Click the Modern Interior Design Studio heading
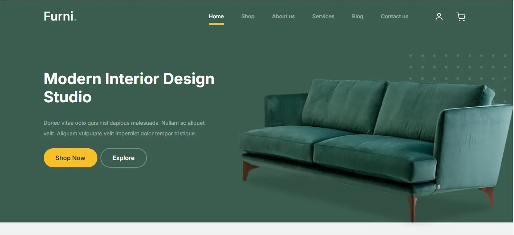Screen dimensions: 514x235 coord(129,88)
